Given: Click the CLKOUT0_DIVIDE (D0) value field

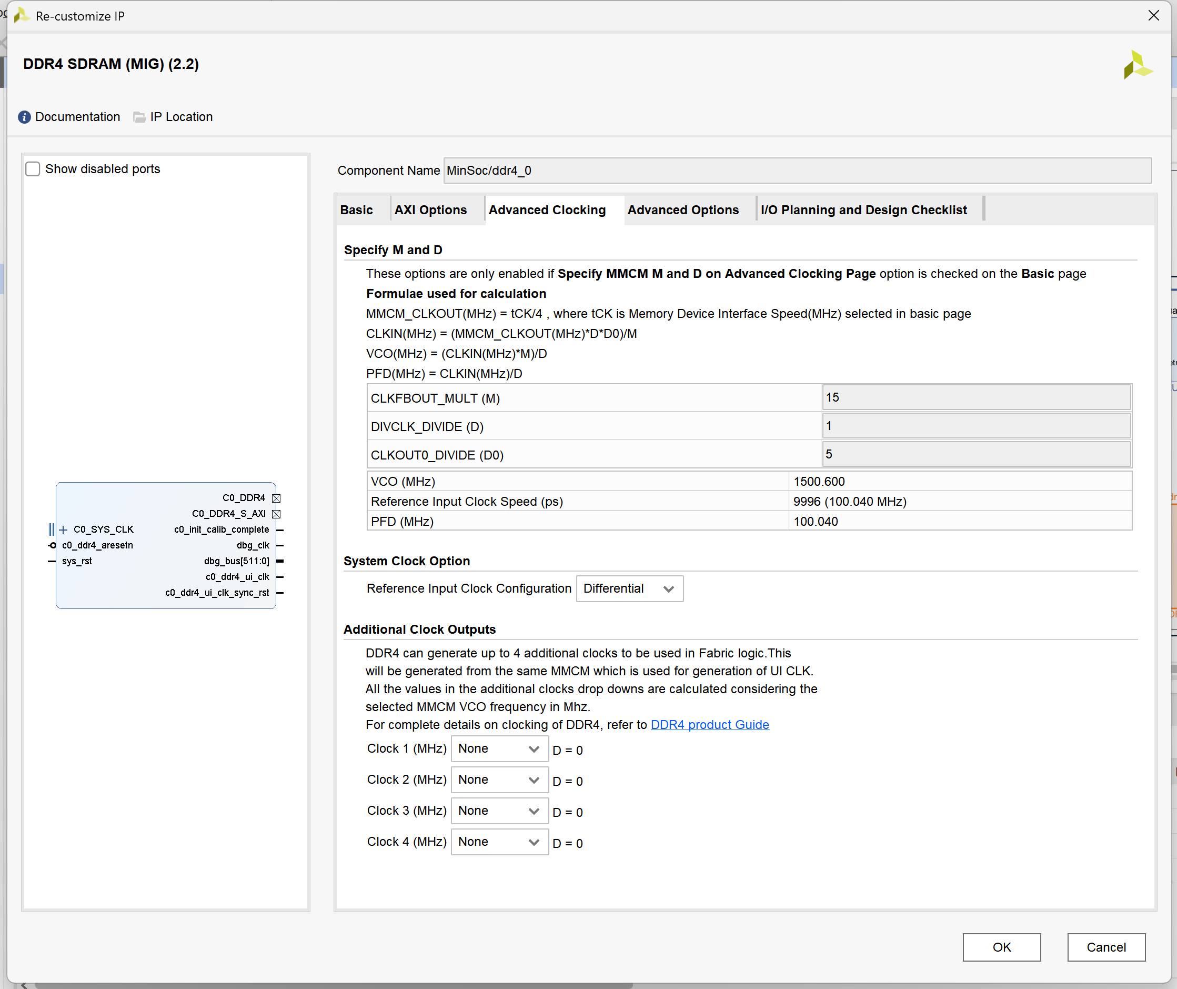Looking at the screenshot, I should 976,454.
